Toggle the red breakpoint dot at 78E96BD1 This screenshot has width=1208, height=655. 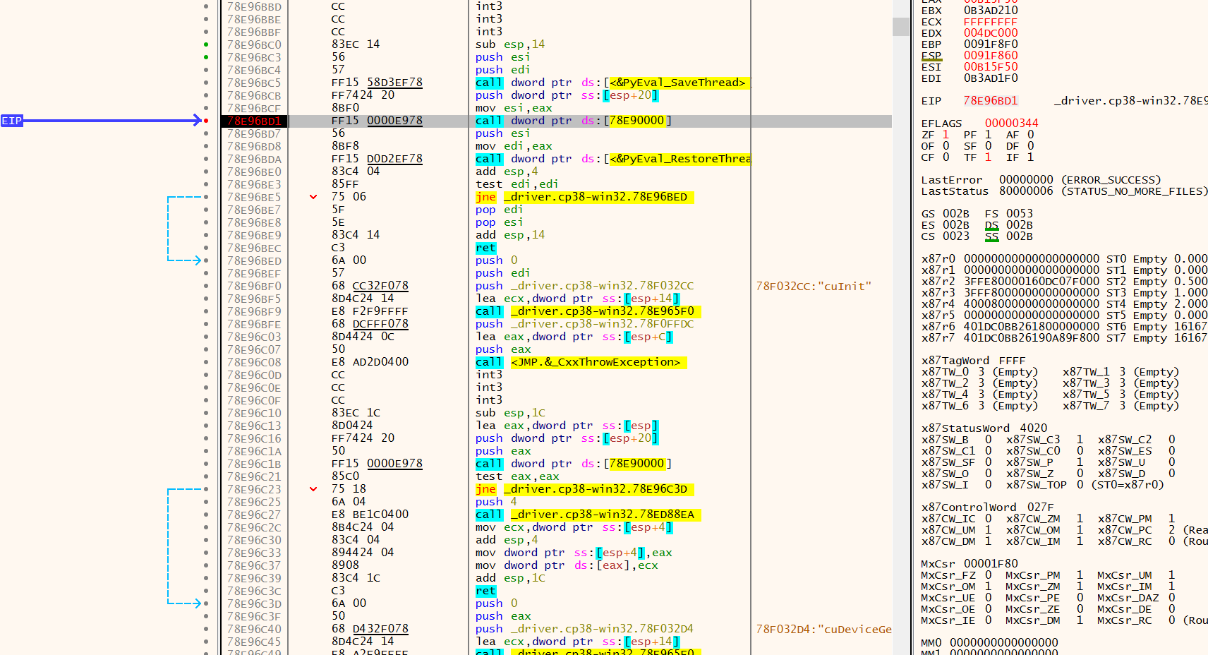206,121
